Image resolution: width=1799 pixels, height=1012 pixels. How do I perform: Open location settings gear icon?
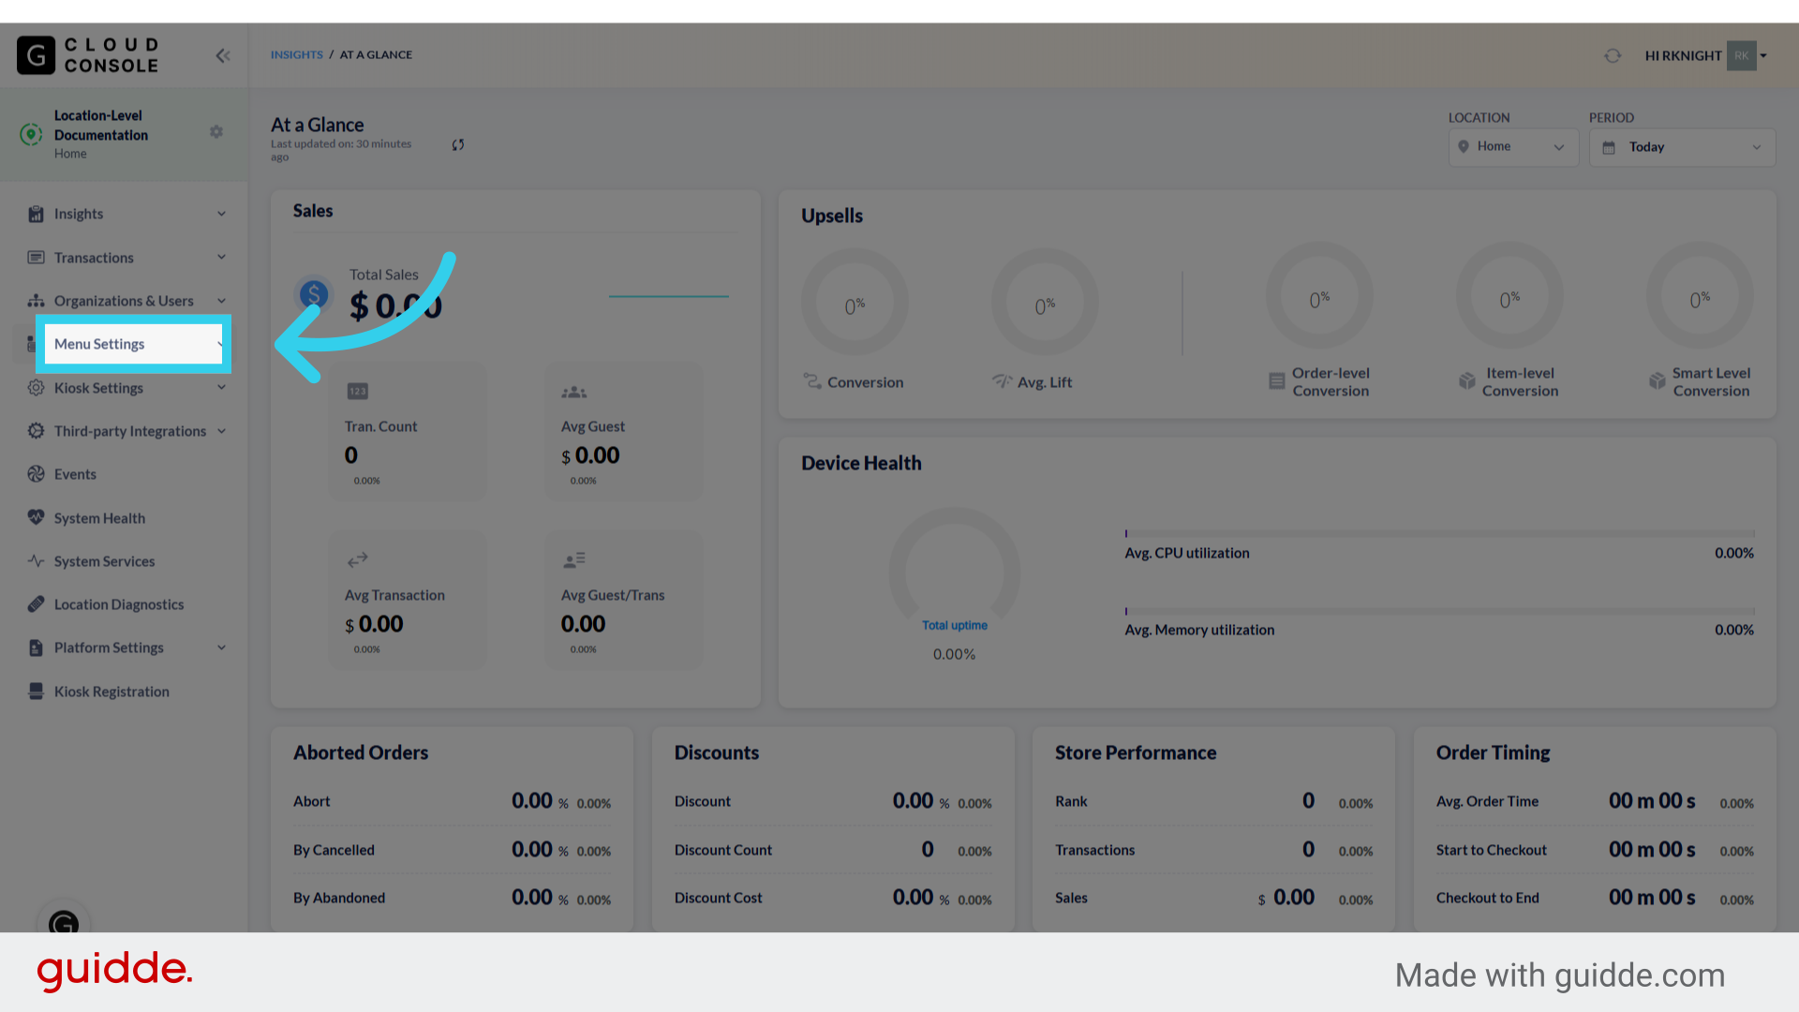[x=216, y=132]
